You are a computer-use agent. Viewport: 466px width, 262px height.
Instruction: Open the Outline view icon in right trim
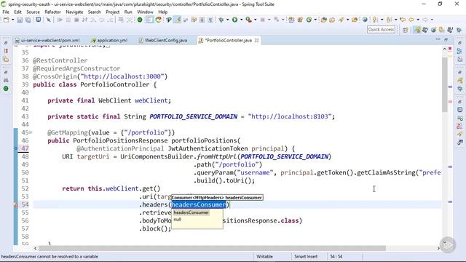[459, 51]
